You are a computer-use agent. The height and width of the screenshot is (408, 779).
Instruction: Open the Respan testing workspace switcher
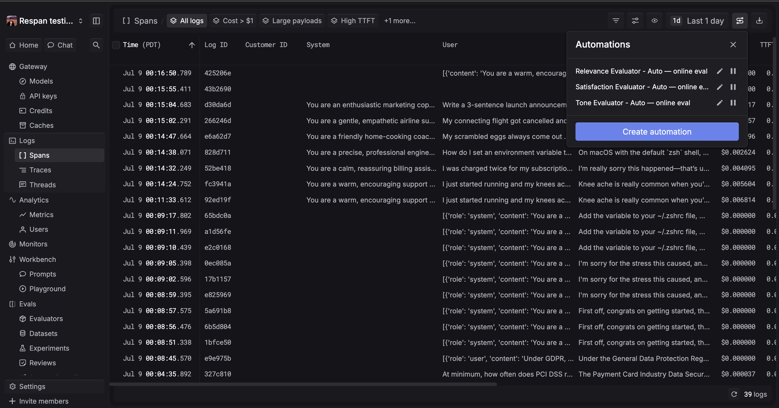pyautogui.click(x=45, y=21)
